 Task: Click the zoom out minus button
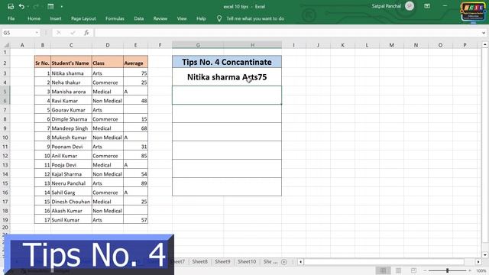[425, 270]
